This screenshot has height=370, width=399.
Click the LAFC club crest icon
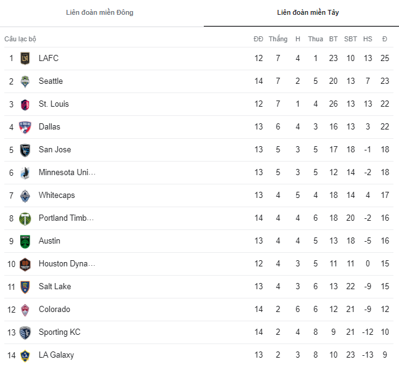pyautogui.click(x=25, y=59)
